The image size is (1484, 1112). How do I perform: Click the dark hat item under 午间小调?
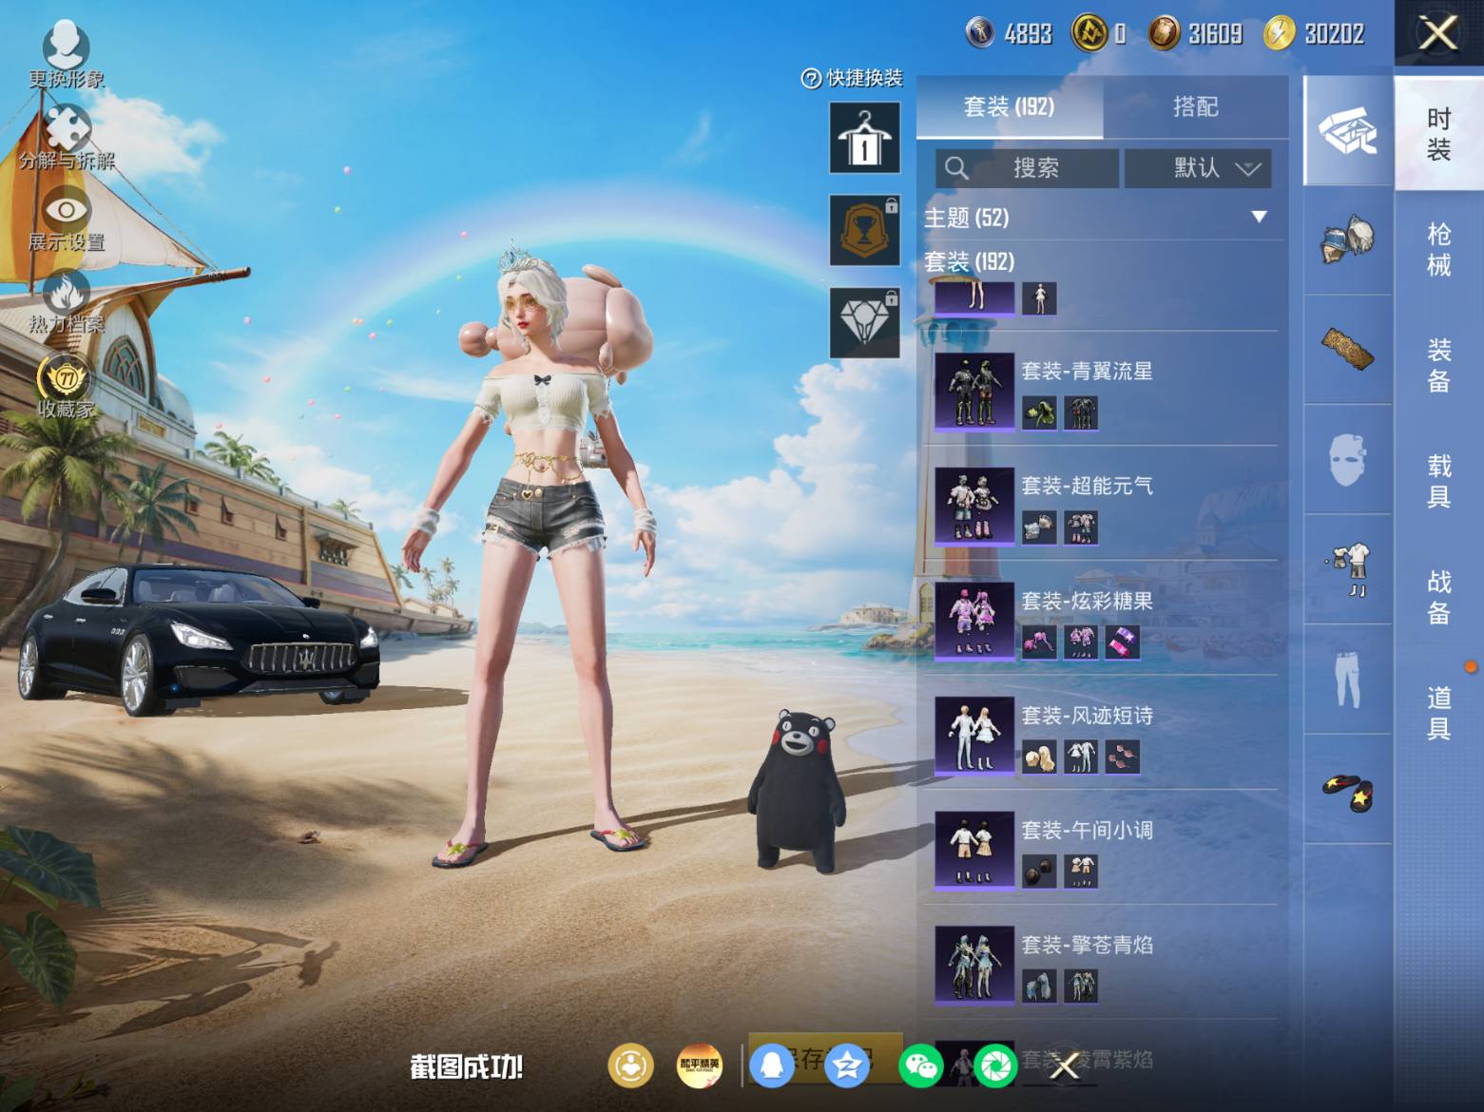coord(1039,872)
